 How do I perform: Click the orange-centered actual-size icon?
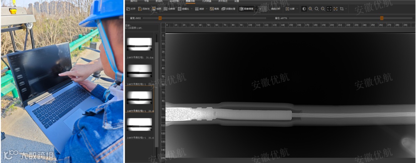(x=335, y=9)
